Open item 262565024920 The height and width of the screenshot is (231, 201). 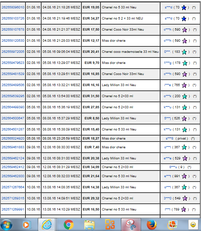[13, 139]
